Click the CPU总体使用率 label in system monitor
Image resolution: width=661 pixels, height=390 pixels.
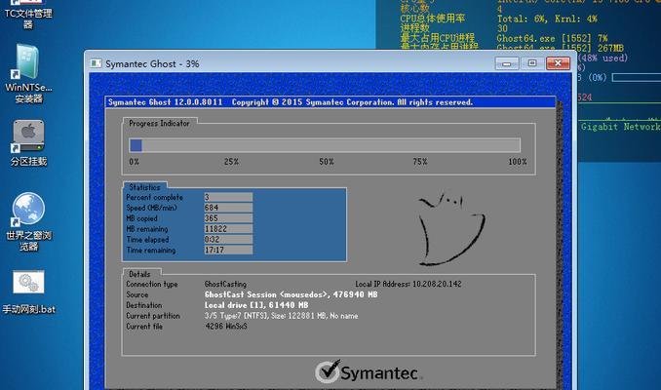[432, 19]
